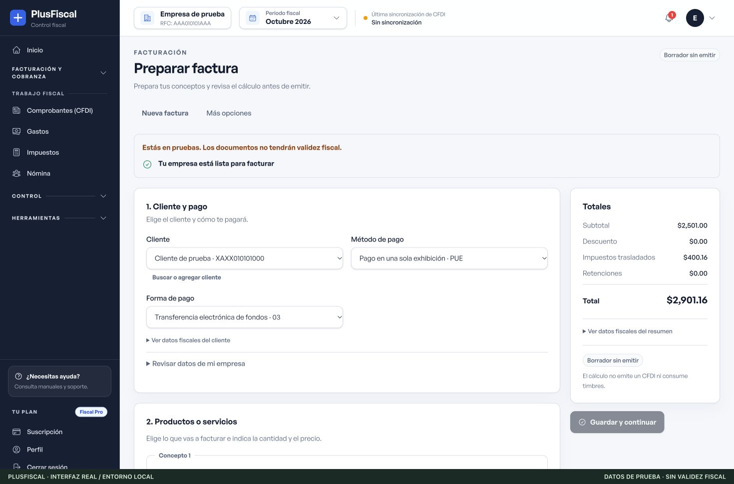Click the user avatar E

point(695,18)
